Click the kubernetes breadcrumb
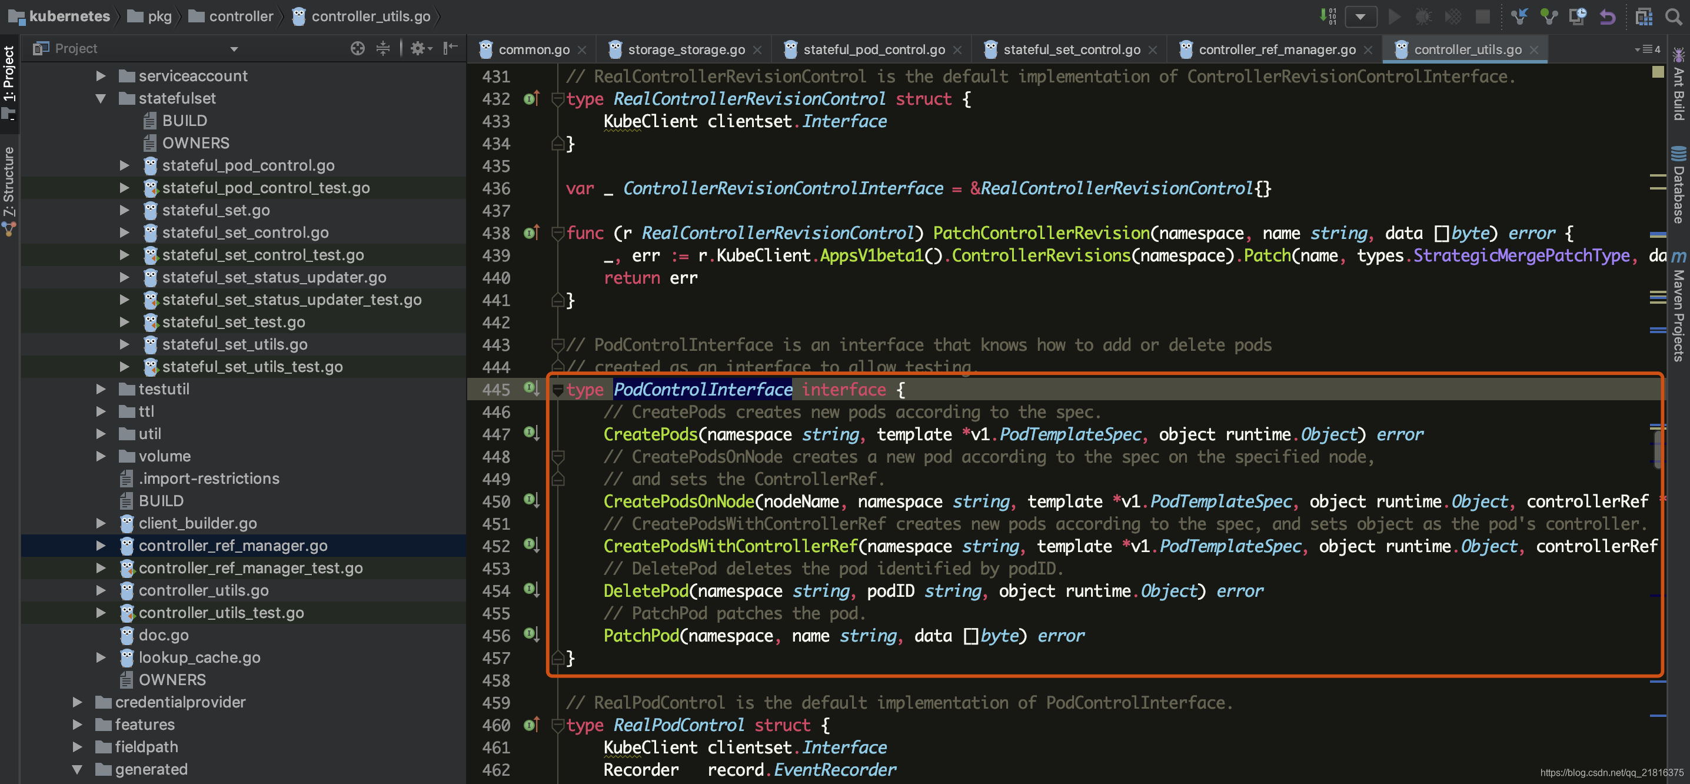The width and height of the screenshot is (1690, 784). point(69,16)
